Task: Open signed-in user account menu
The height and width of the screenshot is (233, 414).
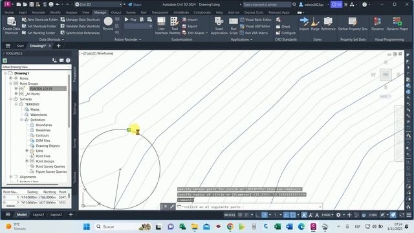Action: click(313, 5)
